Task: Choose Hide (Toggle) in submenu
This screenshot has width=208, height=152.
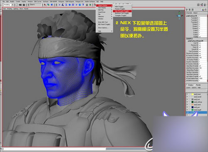Action: click(122, 7)
